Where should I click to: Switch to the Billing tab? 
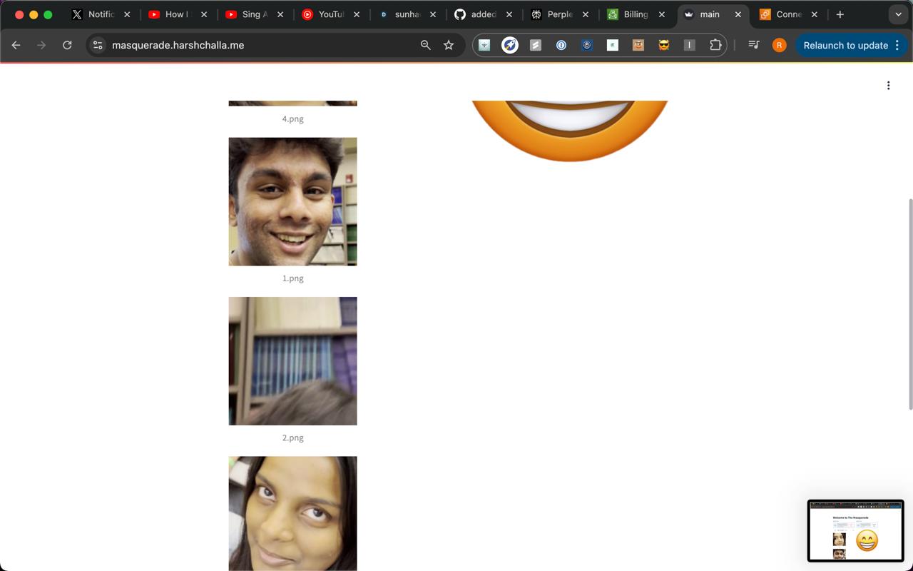point(636,14)
